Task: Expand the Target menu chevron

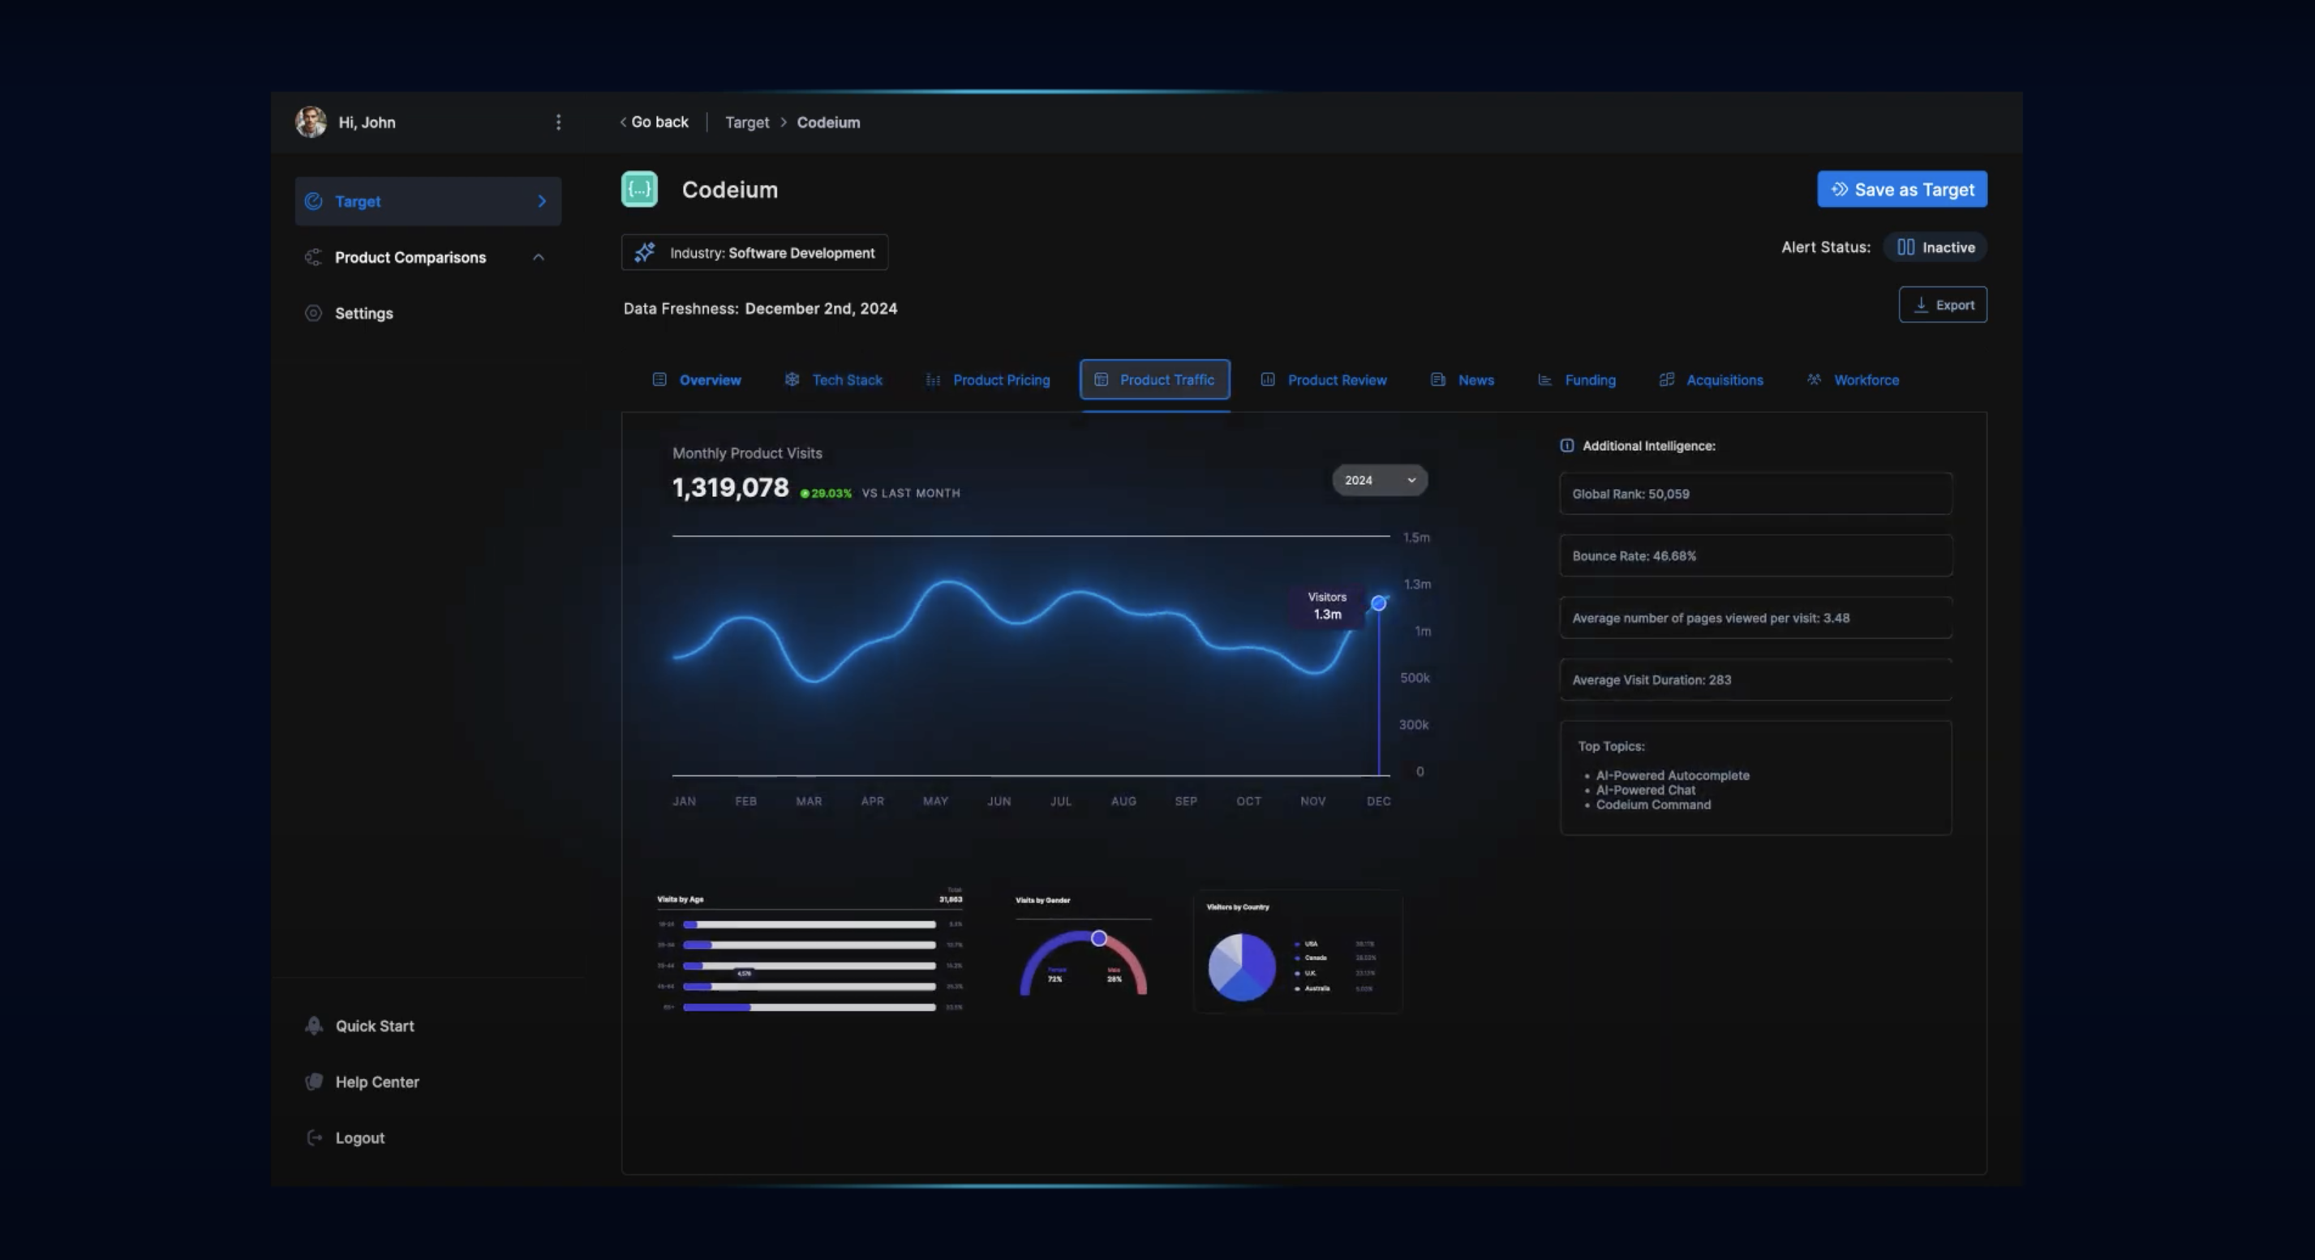Action: 541,201
